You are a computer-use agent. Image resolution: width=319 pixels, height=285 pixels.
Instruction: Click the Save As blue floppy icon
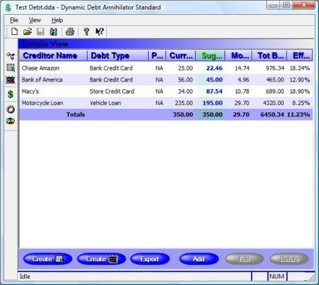point(54,32)
